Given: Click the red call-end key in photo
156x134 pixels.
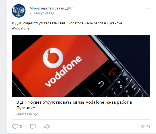Looking at the screenshot, I should [113, 72].
